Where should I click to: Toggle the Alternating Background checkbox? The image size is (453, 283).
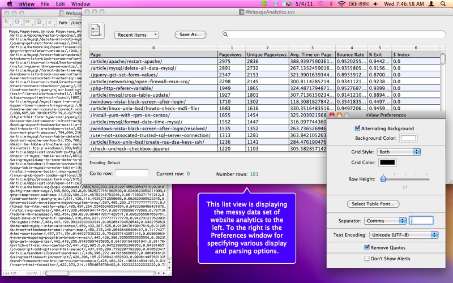pyautogui.click(x=357, y=128)
